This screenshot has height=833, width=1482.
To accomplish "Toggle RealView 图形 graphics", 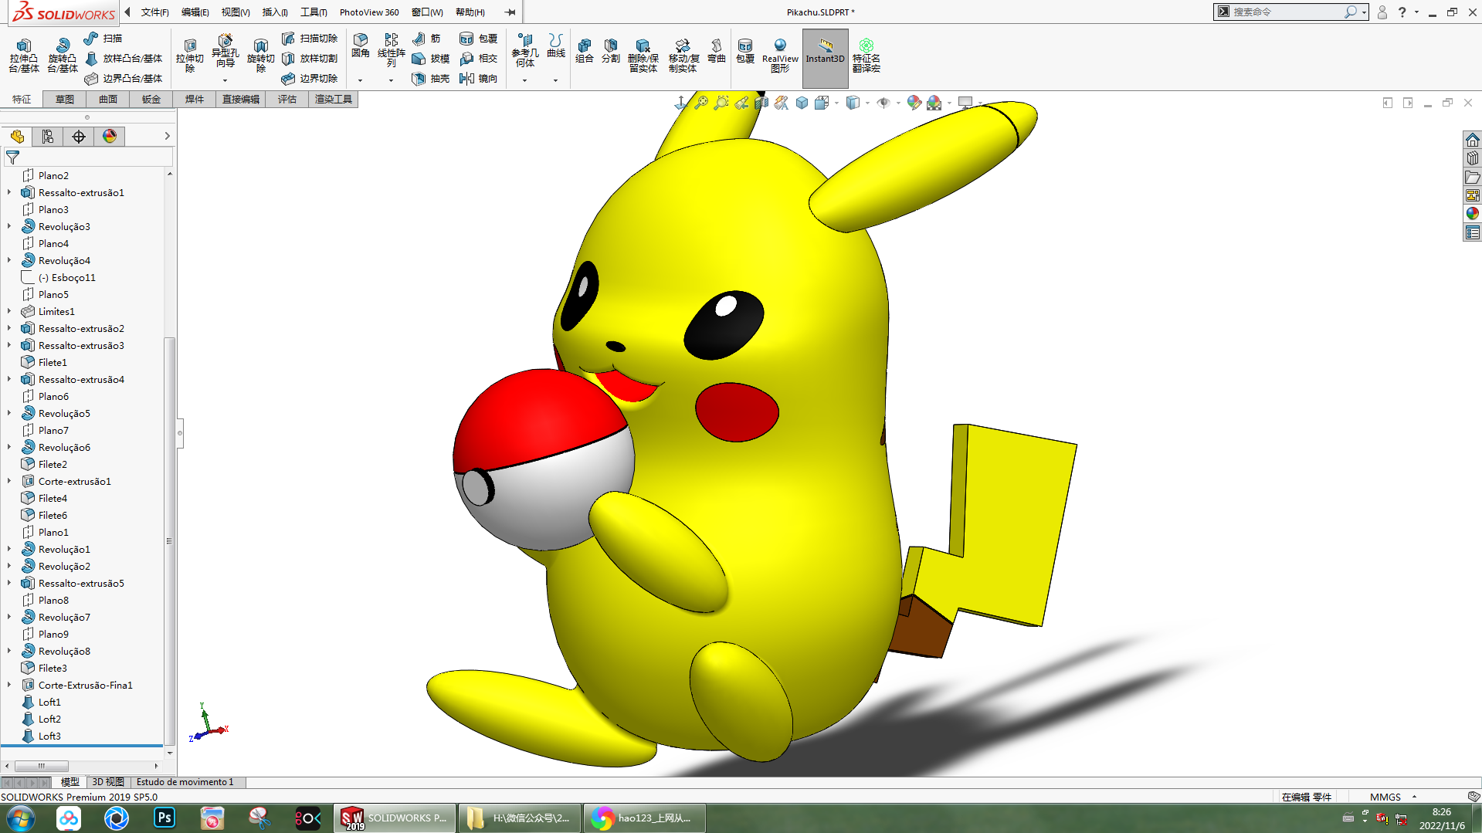I will (780, 56).
